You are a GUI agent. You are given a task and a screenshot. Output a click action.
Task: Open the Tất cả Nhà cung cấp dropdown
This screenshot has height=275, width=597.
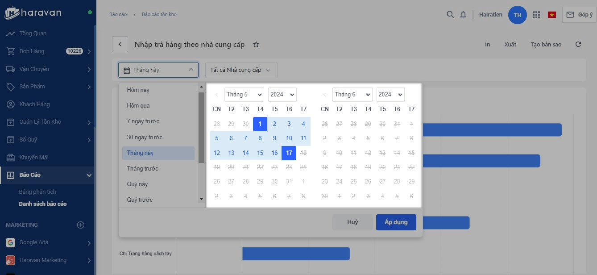241,70
